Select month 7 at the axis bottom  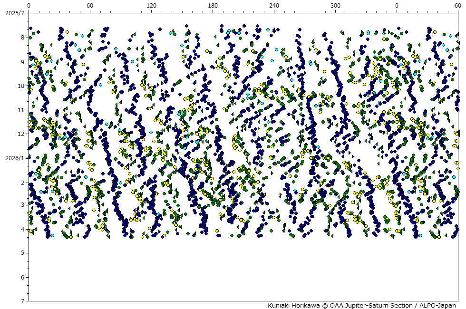(22, 301)
